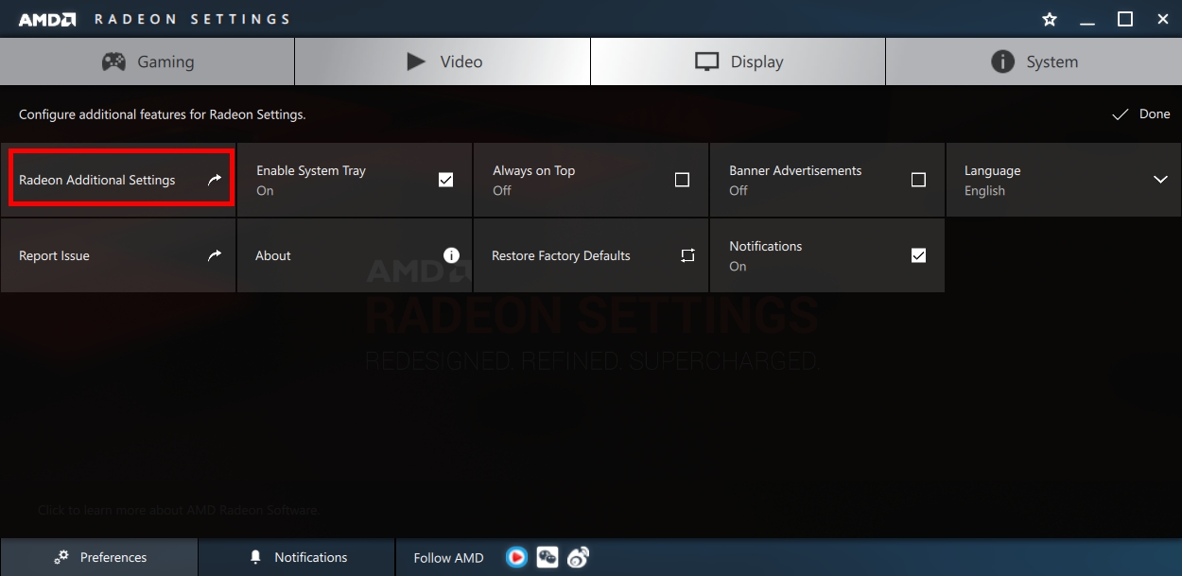
Task: Enable the Always on Top checkbox
Action: pos(682,180)
